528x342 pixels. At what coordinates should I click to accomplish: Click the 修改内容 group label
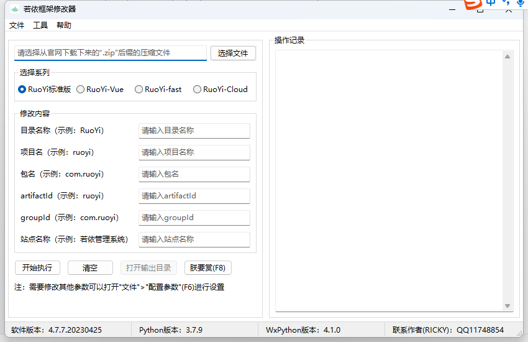pyautogui.click(x=34, y=114)
